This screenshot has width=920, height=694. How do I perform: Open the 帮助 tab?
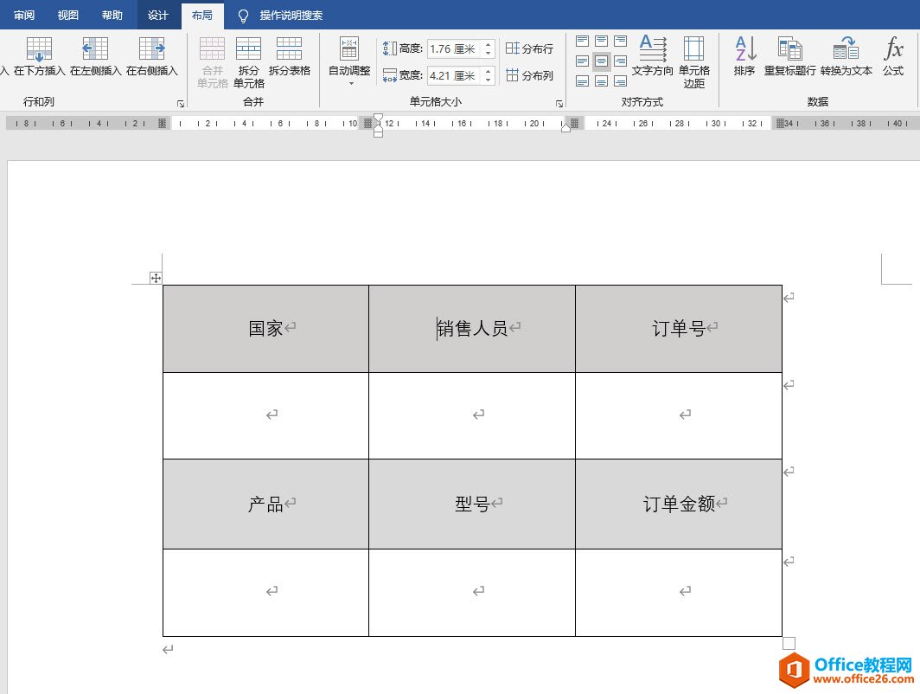pos(112,16)
